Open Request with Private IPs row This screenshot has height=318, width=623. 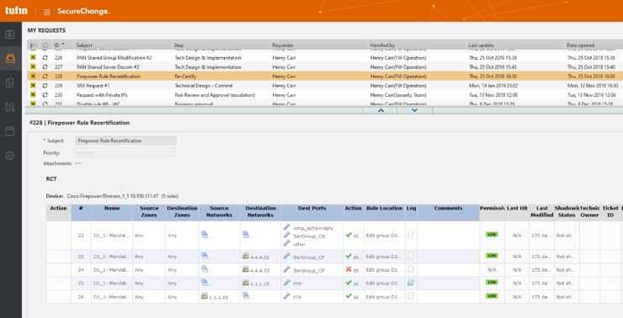tap(102, 95)
